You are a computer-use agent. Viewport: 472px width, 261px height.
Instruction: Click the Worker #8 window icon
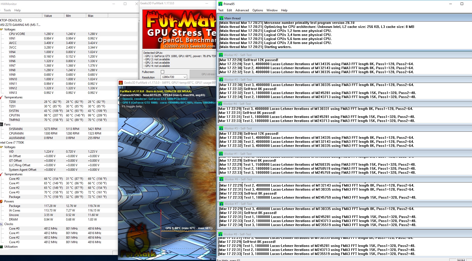(220, 234)
